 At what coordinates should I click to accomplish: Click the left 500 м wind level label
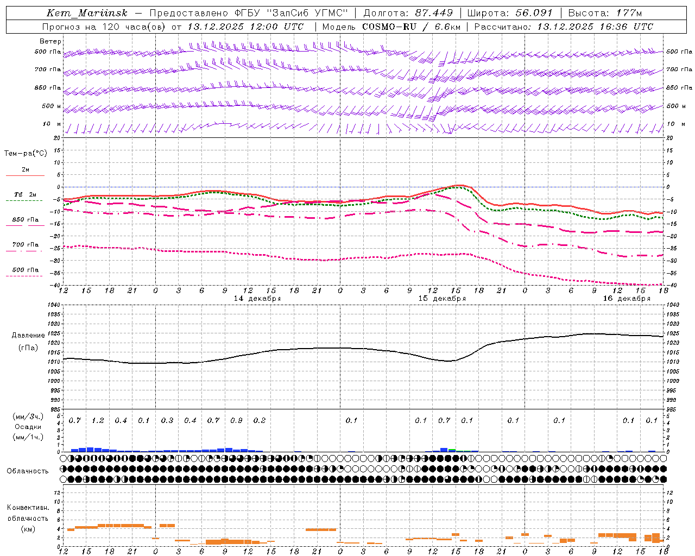52,106
